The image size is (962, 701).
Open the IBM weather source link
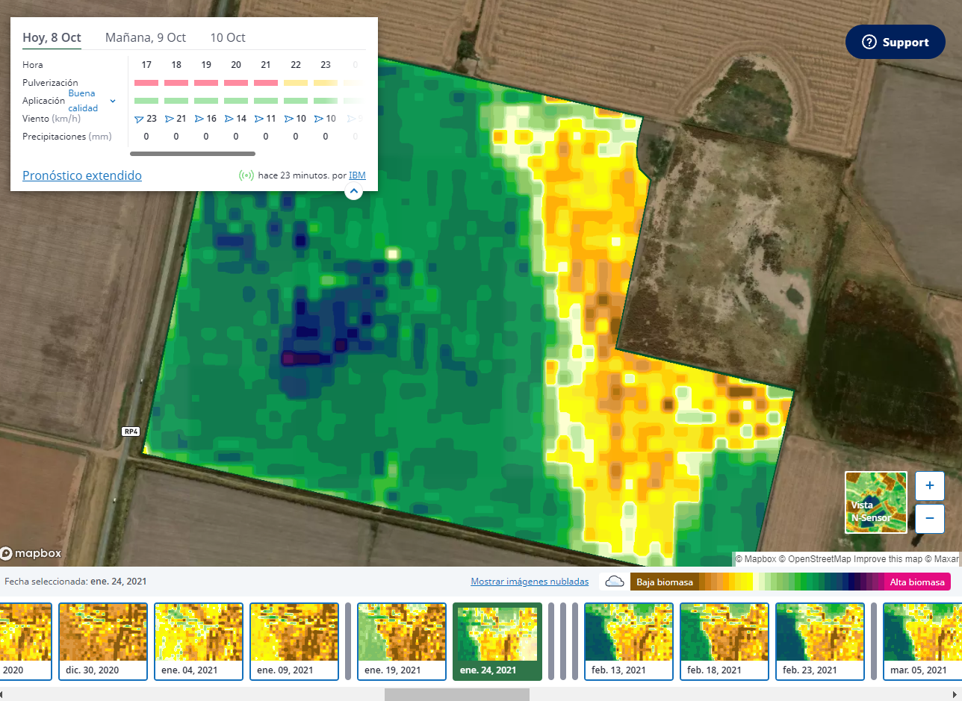click(357, 175)
